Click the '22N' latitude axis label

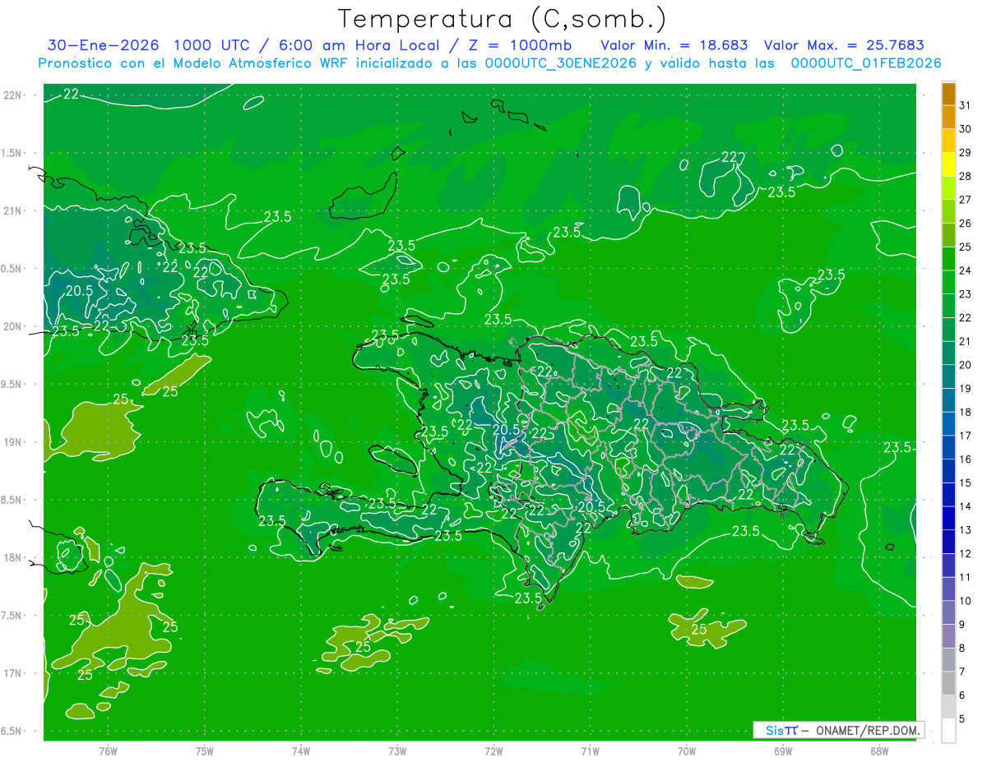(14, 95)
